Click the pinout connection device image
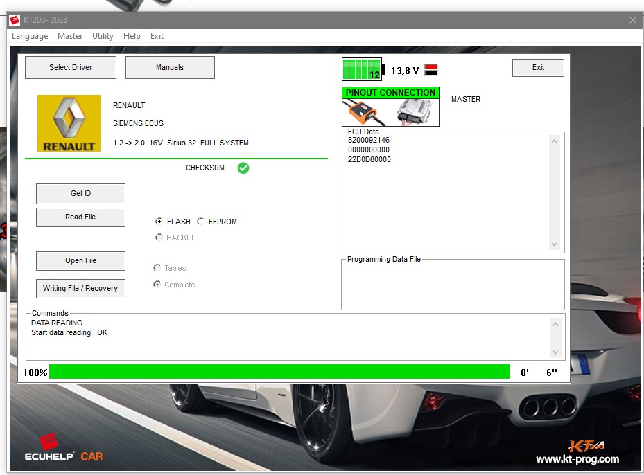The height and width of the screenshot is (475, 644). point(390,112)
